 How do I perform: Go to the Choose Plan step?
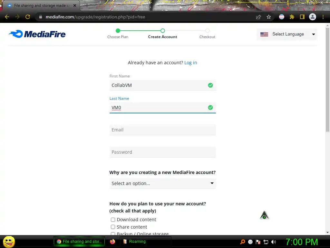coord(118,37)
